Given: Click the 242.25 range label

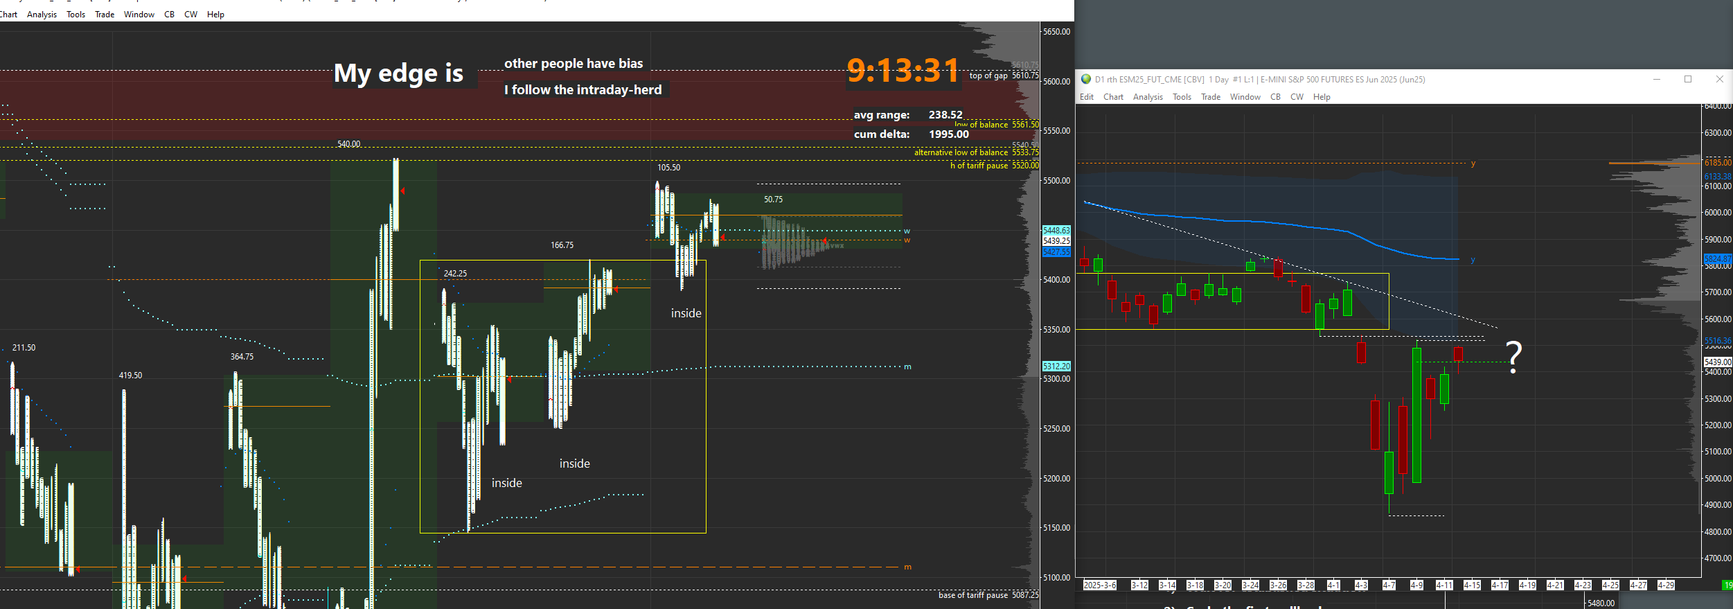Looking at the screenshot, I should click(x=456, y=274).
